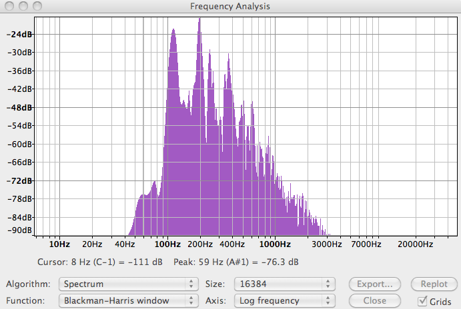Image resolution: width=461 pixels, height=309 pixels.
Task: Click the Close button at bottom
Action: [375, 300]
